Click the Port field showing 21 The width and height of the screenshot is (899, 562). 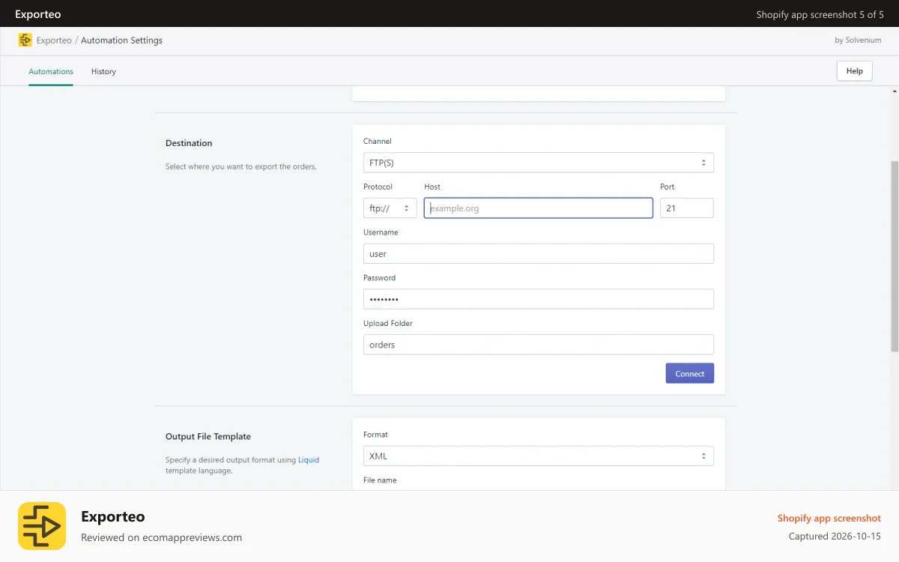click(x=687, y=208)
